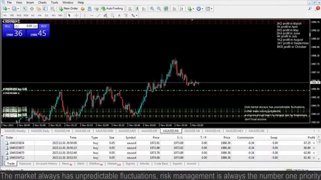The image size is (321, 180).
Task: Open the Charts menu
Action: coord(42,2)
